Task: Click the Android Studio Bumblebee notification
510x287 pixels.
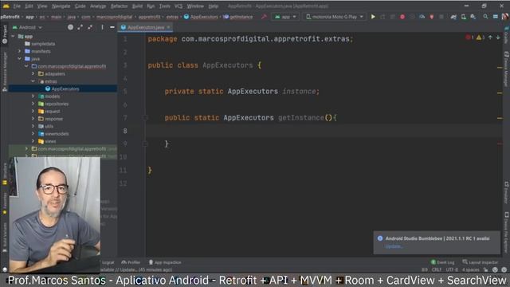Action: (x=437, y=242)
